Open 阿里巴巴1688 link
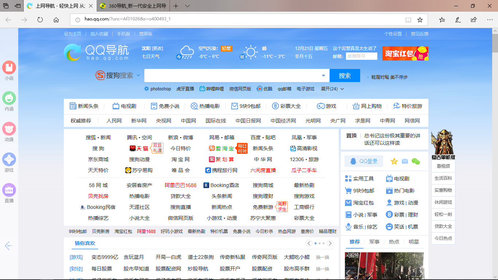The image size is (498, 280). [x=180, y=185]
